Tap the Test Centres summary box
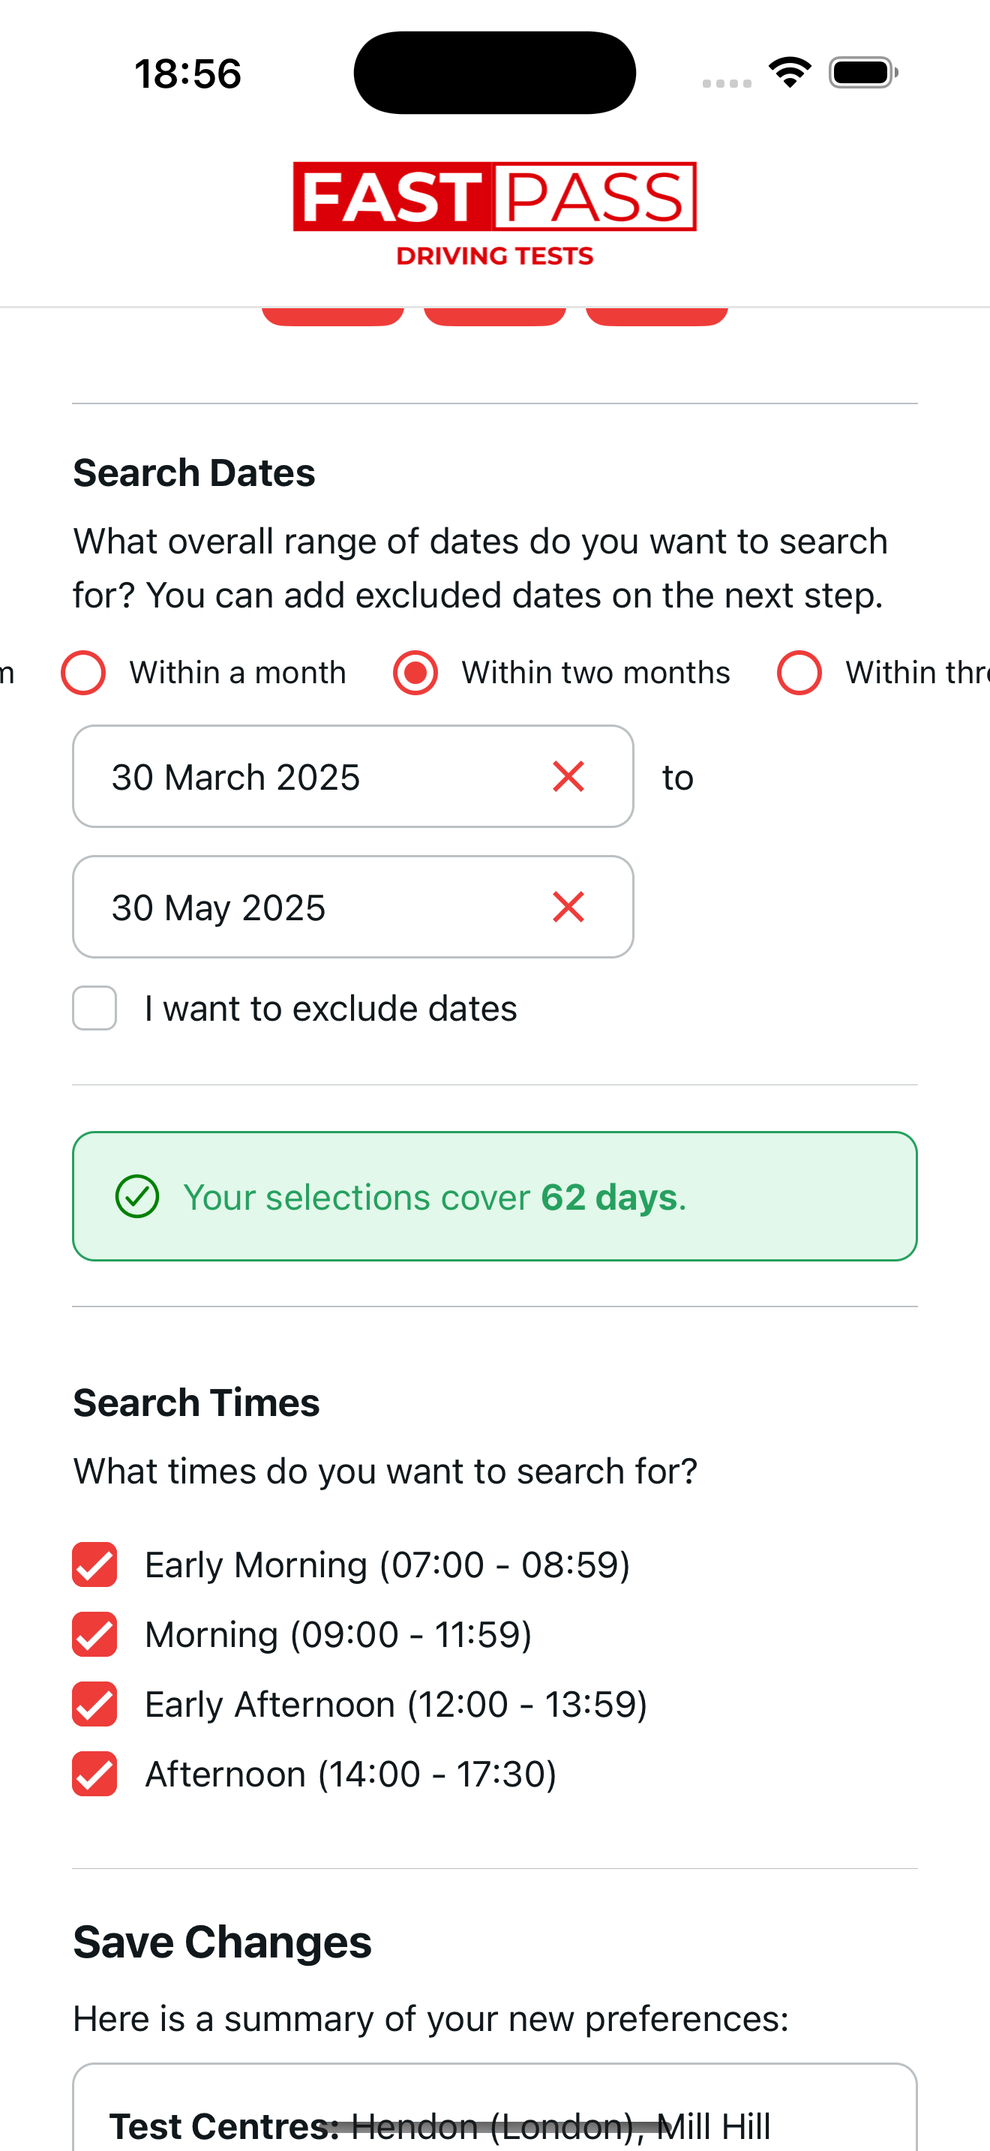990x2151 pixels. (x=495, y=2113)
